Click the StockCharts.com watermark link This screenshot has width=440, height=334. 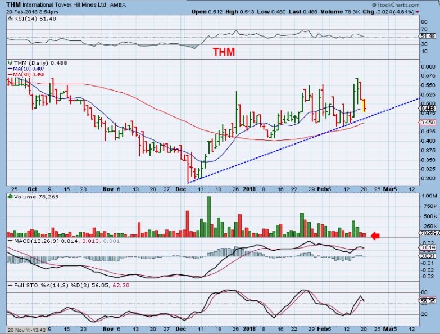(416, 4)
